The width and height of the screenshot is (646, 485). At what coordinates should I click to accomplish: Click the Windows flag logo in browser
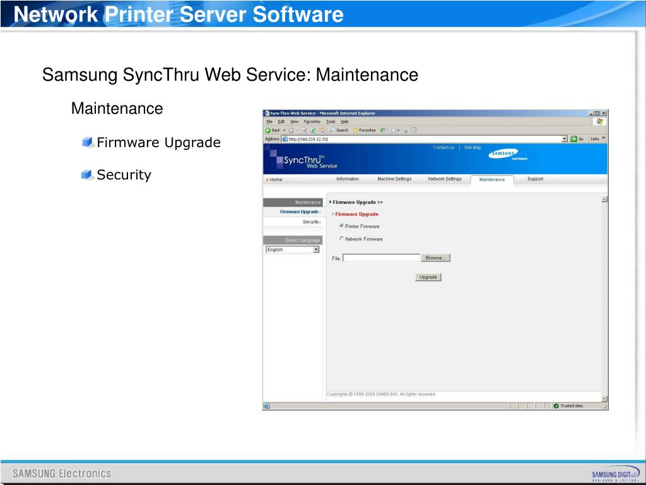click(599, 122)
